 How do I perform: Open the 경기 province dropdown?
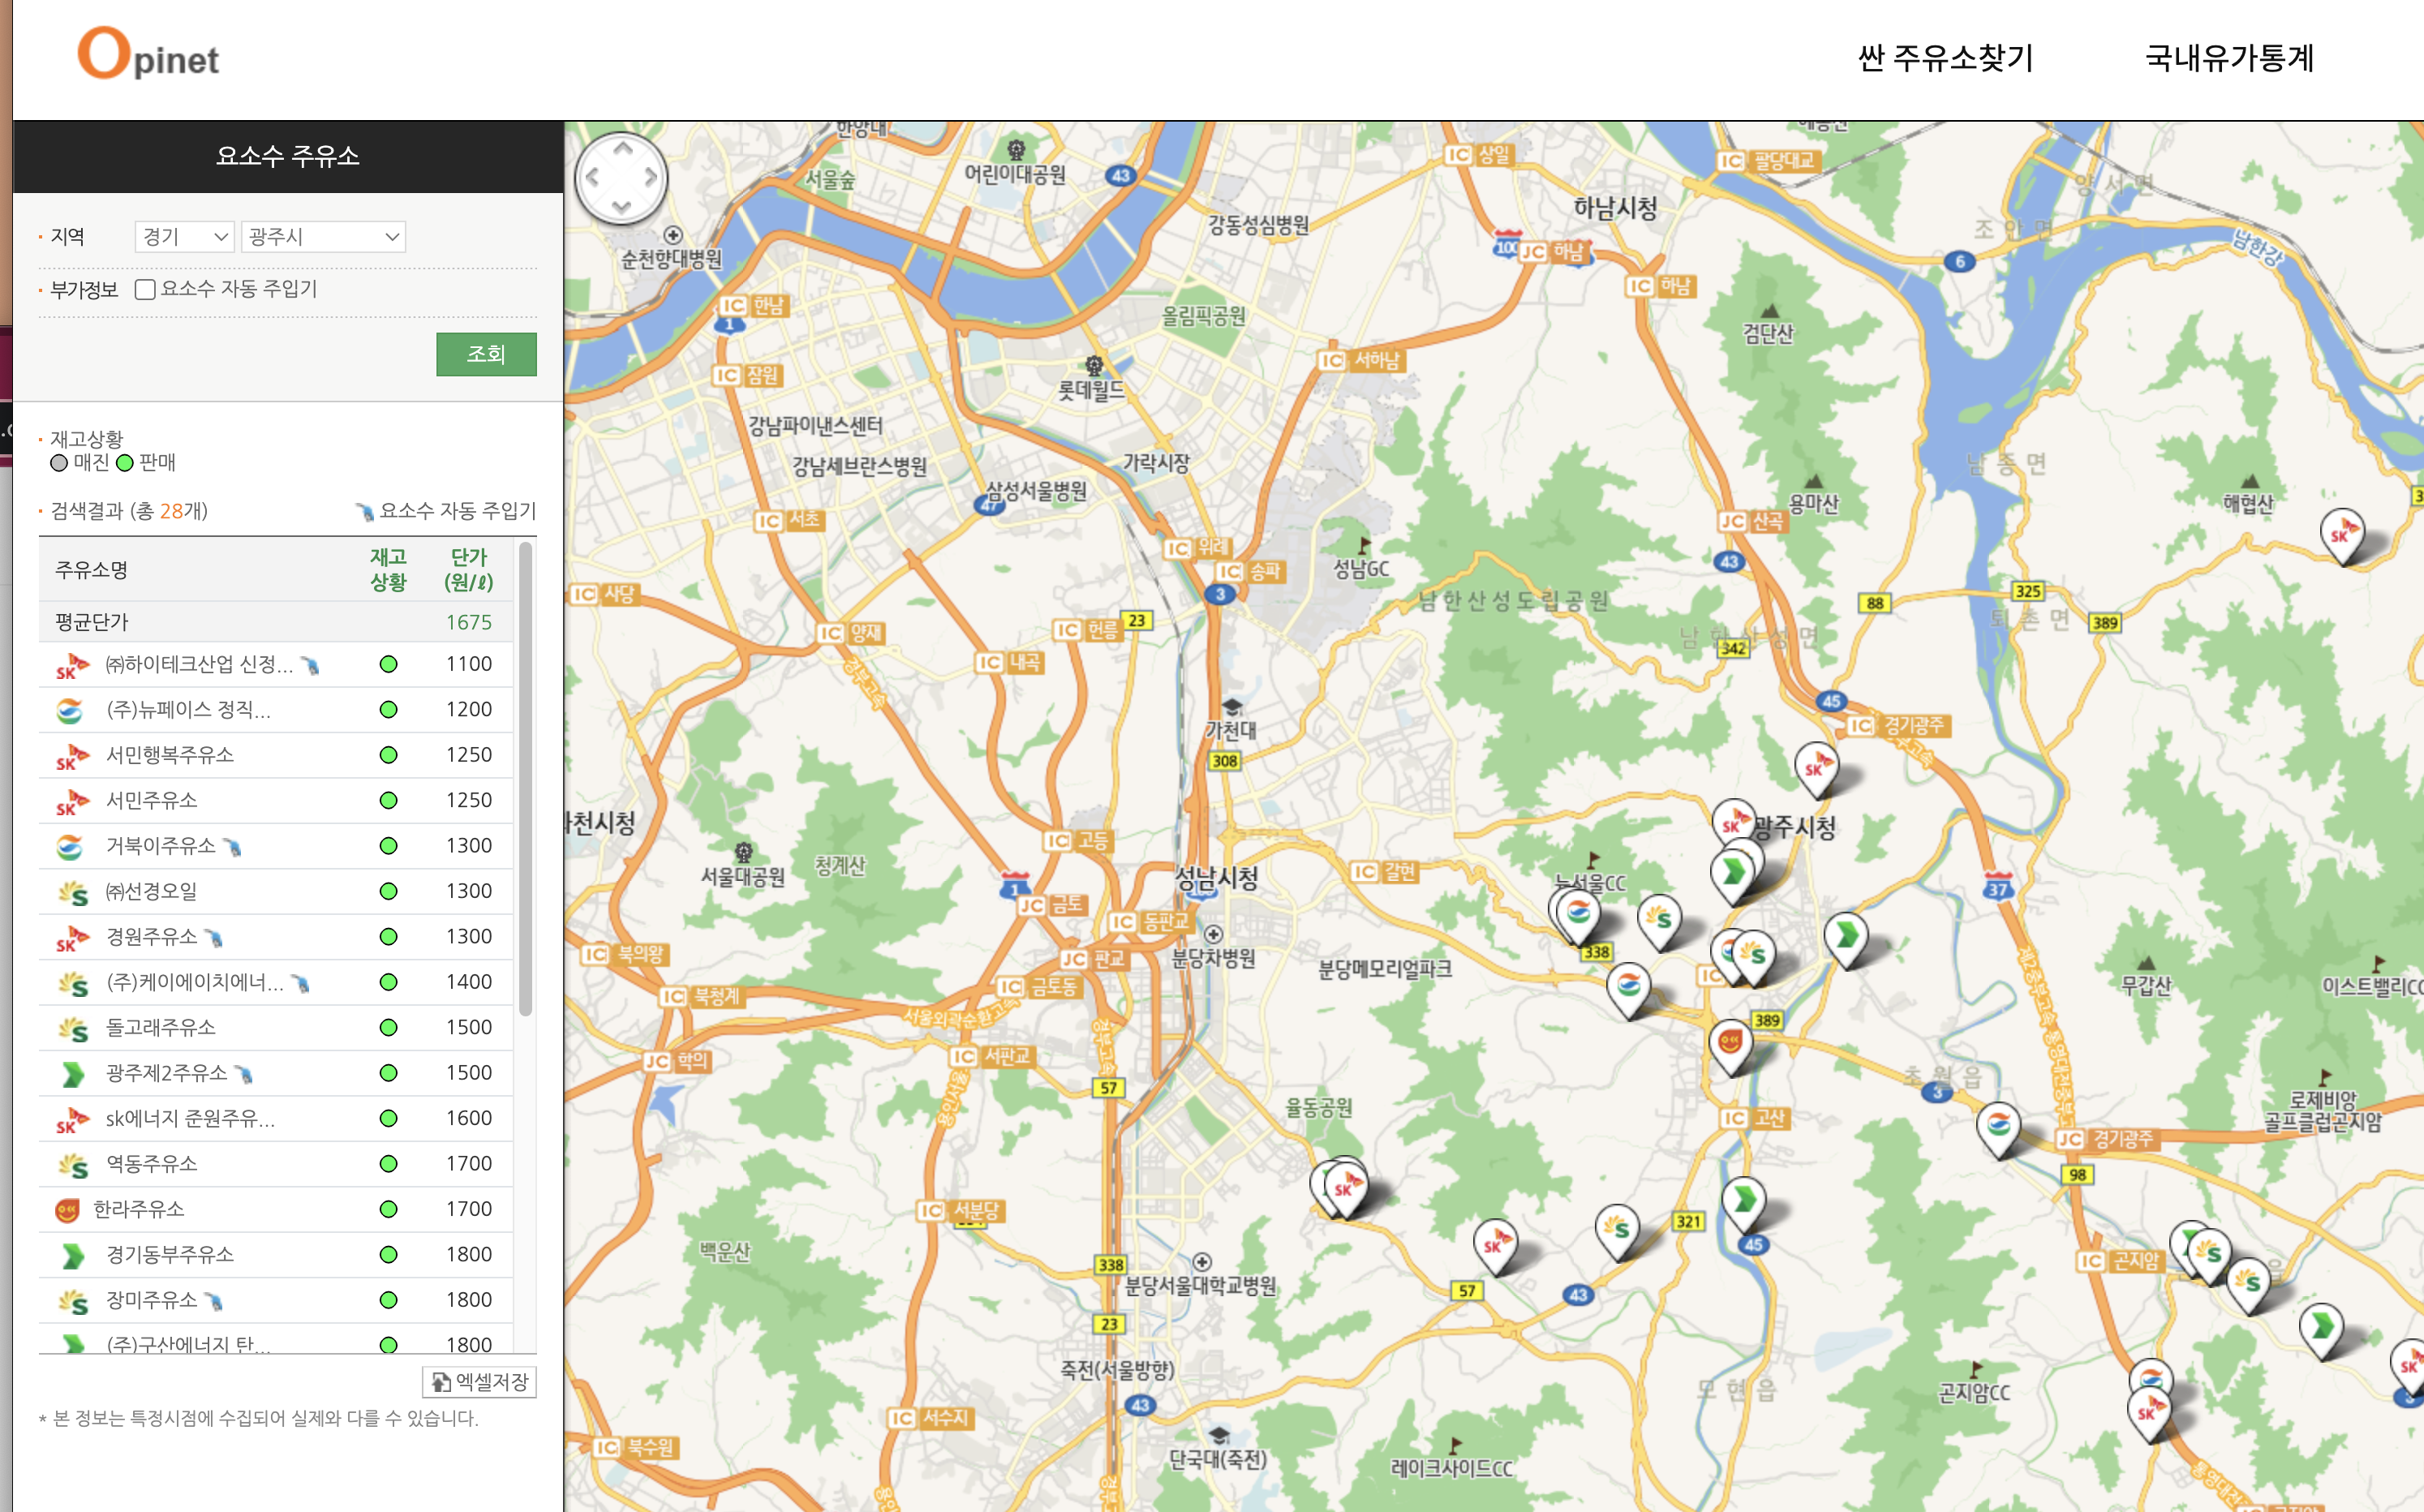(x=184, y=237)
